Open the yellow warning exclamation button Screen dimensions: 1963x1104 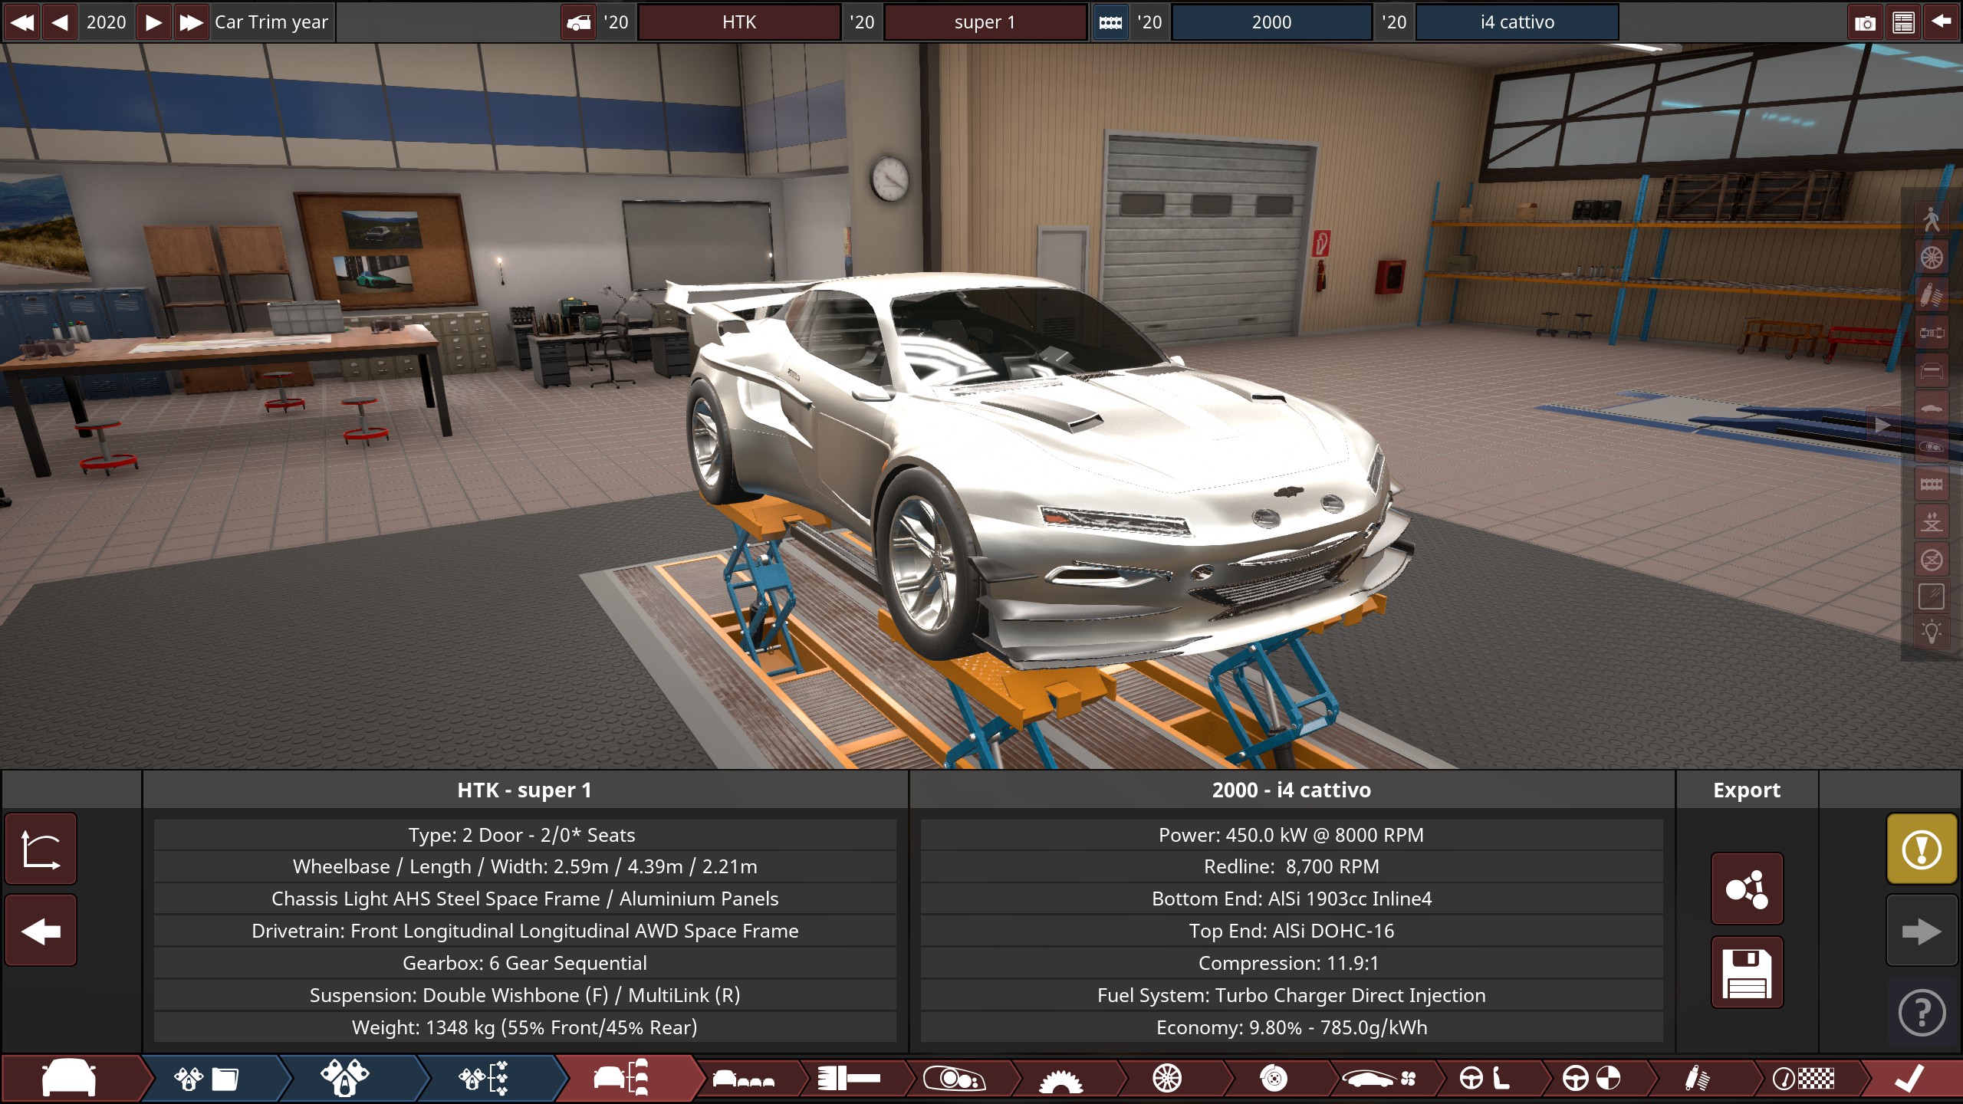(x=1922, y=849)
